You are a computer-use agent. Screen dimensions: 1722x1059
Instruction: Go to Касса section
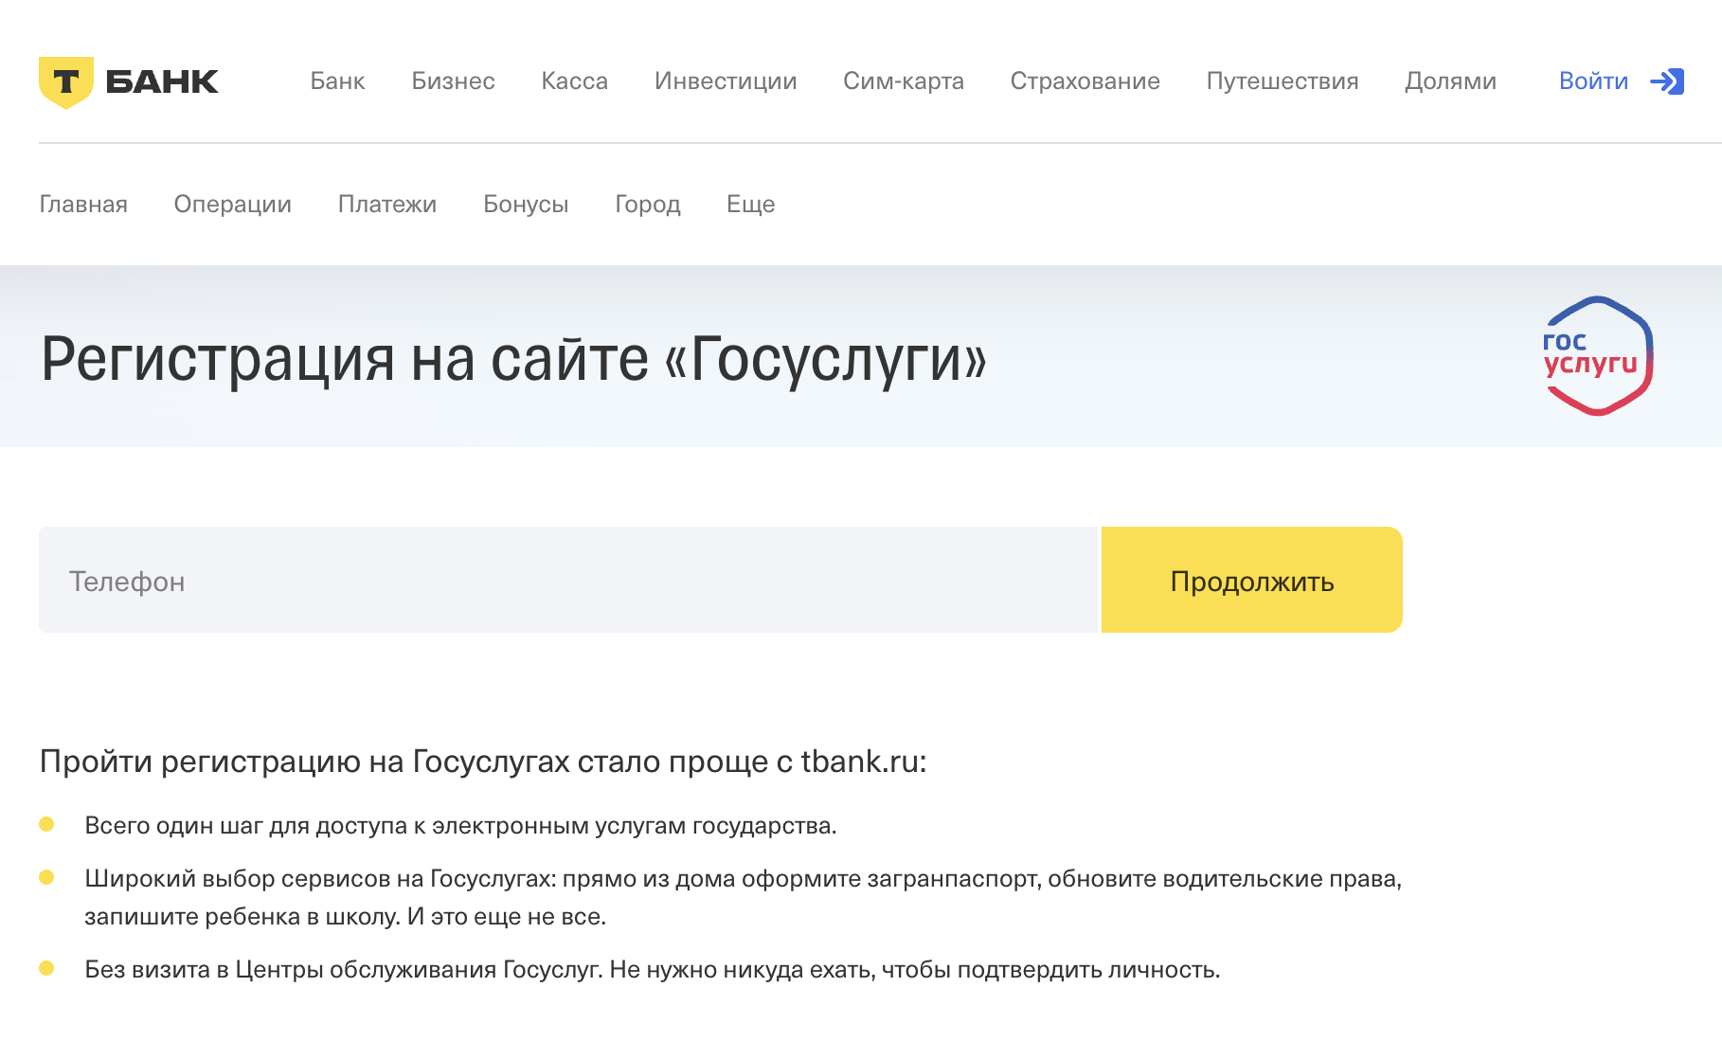click(574, 81)
